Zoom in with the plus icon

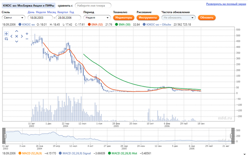click(x=27, y=34)
